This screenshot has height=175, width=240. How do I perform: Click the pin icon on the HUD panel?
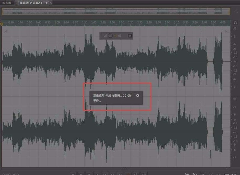130,35
